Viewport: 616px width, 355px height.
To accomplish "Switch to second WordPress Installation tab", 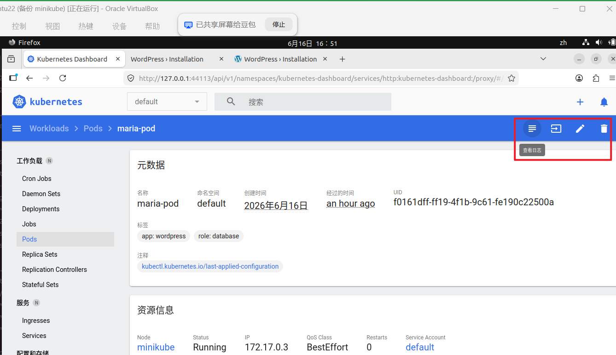I will pyautogui.click(x=279, y=59).
